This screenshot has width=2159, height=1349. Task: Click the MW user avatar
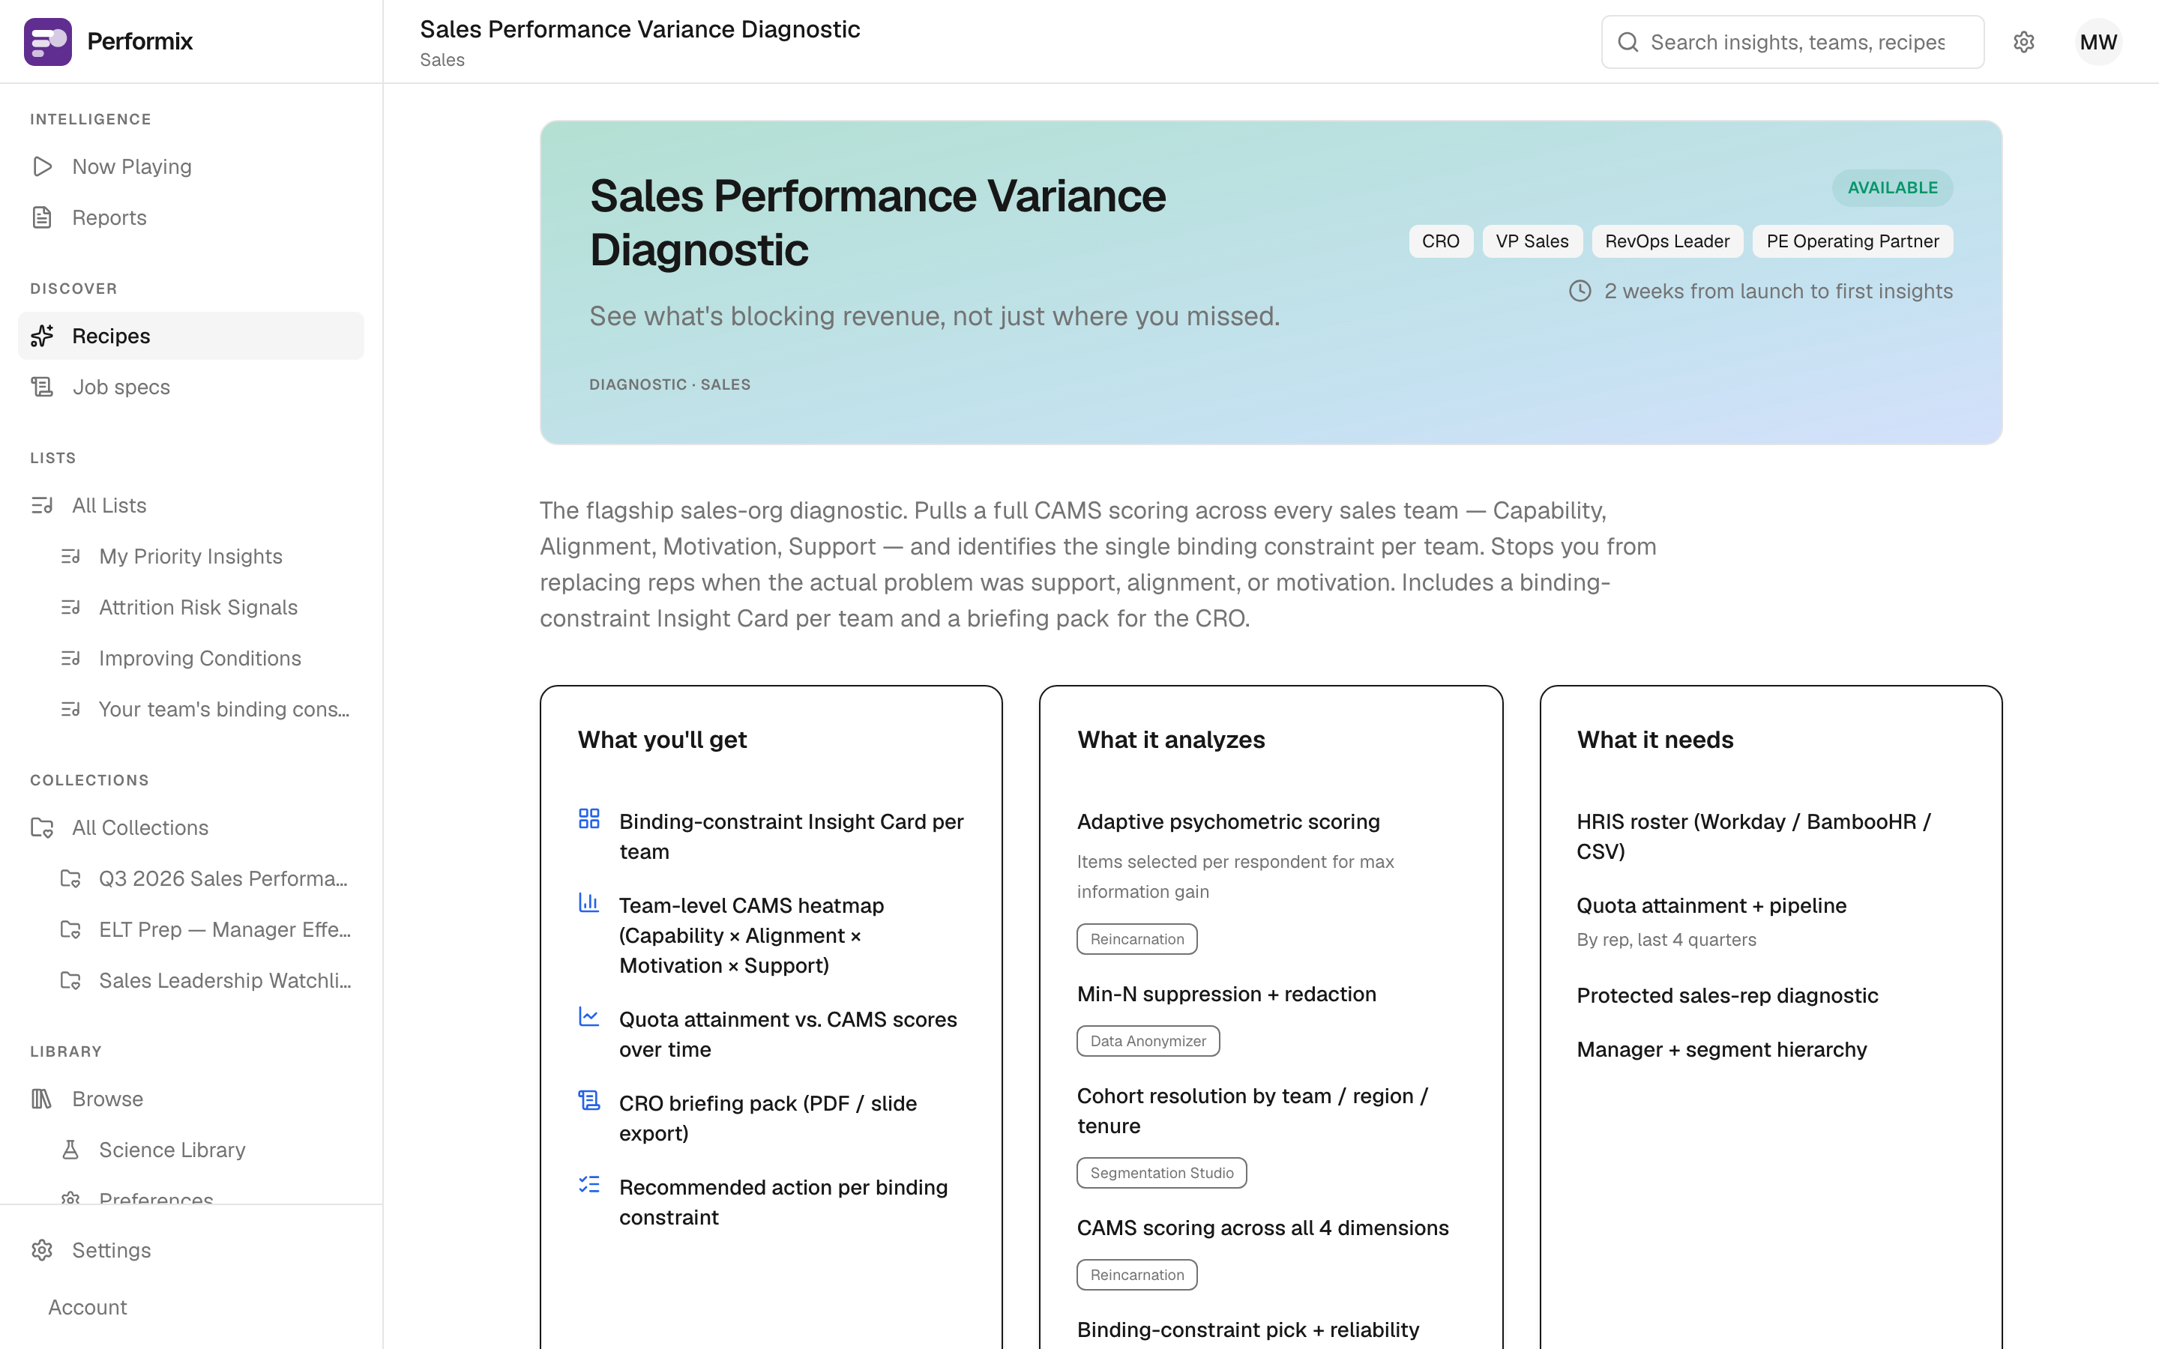pyautogui.click(x=2098, y=42)
